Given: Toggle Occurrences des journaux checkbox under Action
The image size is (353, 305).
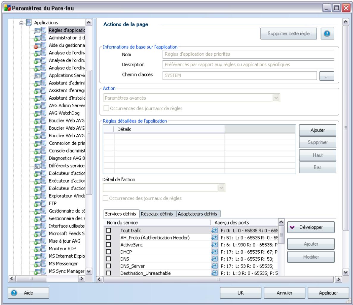Looking at the screenshot, I should tap(106, 108).
